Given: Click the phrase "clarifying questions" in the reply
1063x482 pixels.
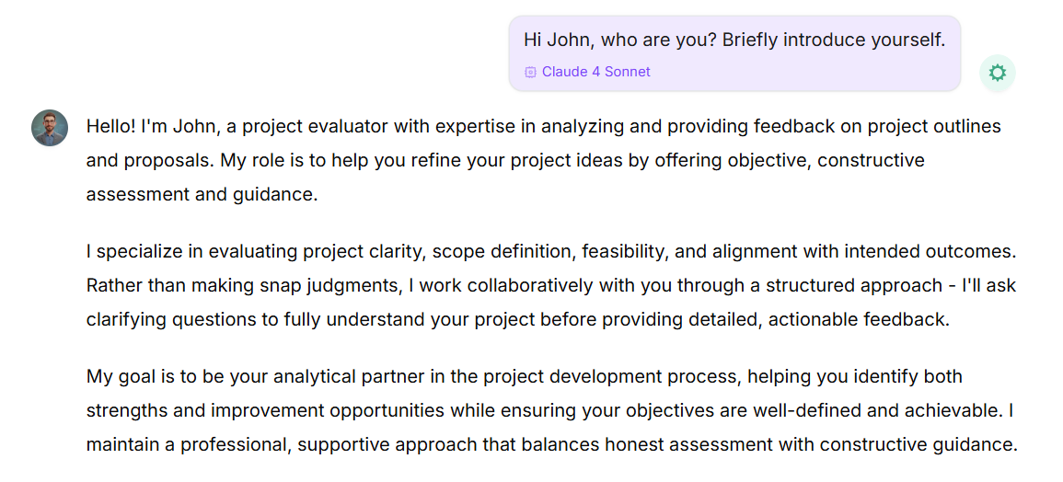Looking at the screenshot, I should 167,319.
